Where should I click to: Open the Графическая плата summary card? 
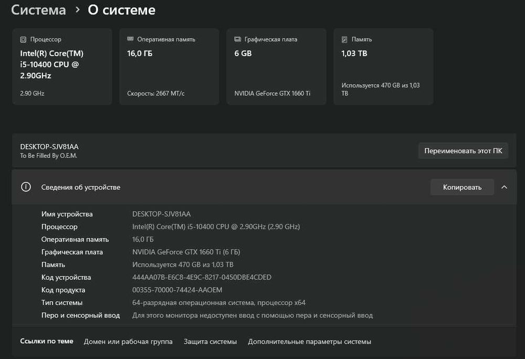click(x=276, y=67)
